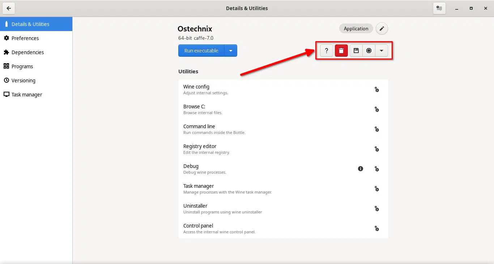The width and height of the screenshot is (494, 264).
Task: Click the floppy disk backup icon
Action: point(356,51)
